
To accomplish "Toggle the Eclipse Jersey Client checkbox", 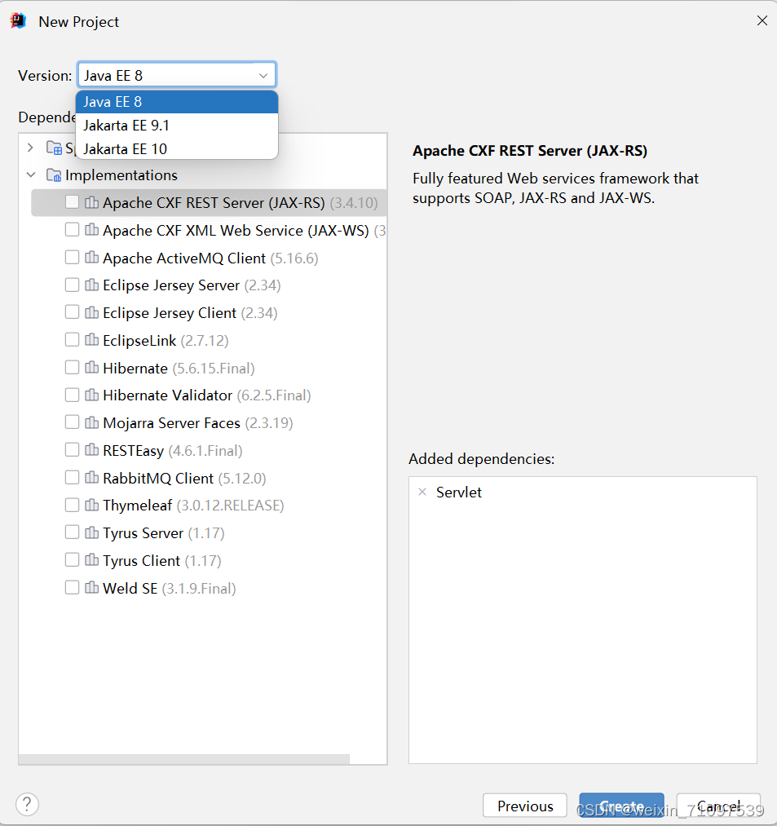I will point(72,312).
